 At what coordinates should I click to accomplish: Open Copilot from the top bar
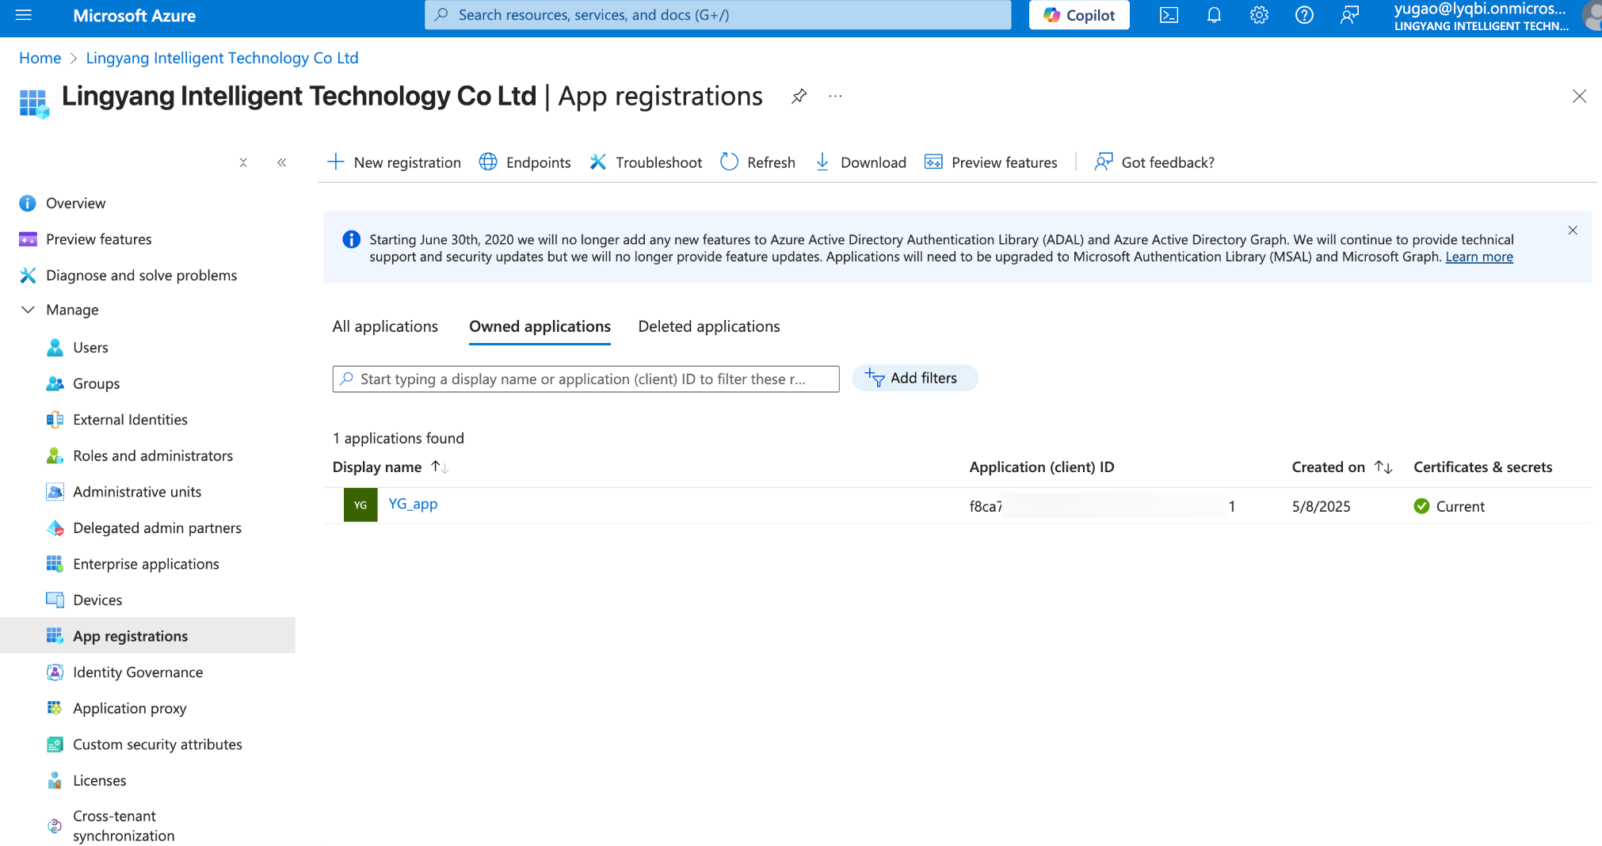click(x=1079, y=15)
